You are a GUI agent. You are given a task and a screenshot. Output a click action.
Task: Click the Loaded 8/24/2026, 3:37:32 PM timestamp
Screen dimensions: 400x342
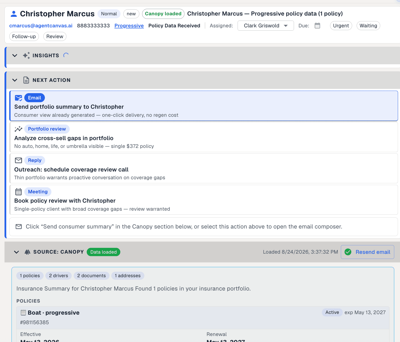pyautogui.click(x=300, y=252)
